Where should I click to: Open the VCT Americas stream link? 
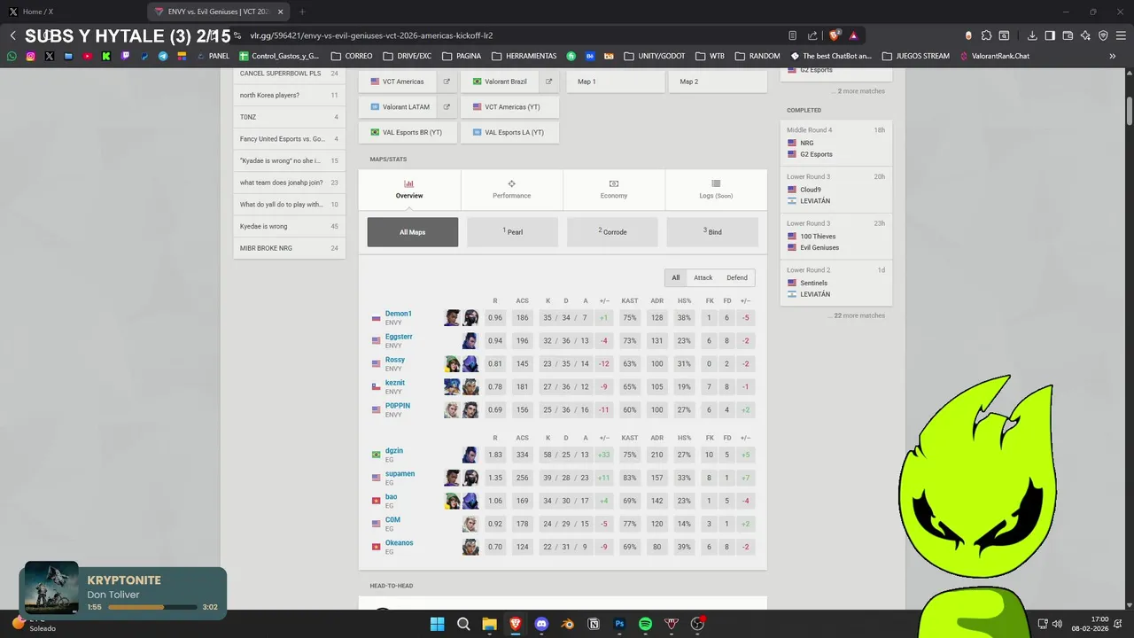[x=398, y=82]
